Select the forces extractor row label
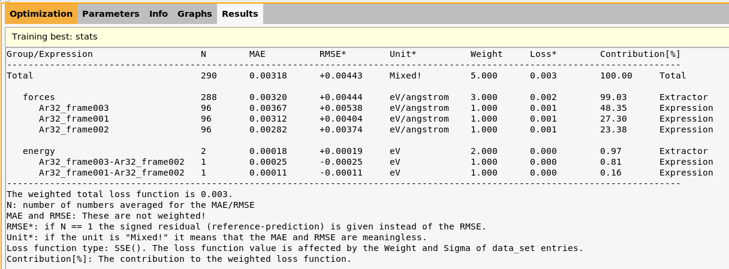This screenshot has height=269, width=729. click(x=39, y=97)
